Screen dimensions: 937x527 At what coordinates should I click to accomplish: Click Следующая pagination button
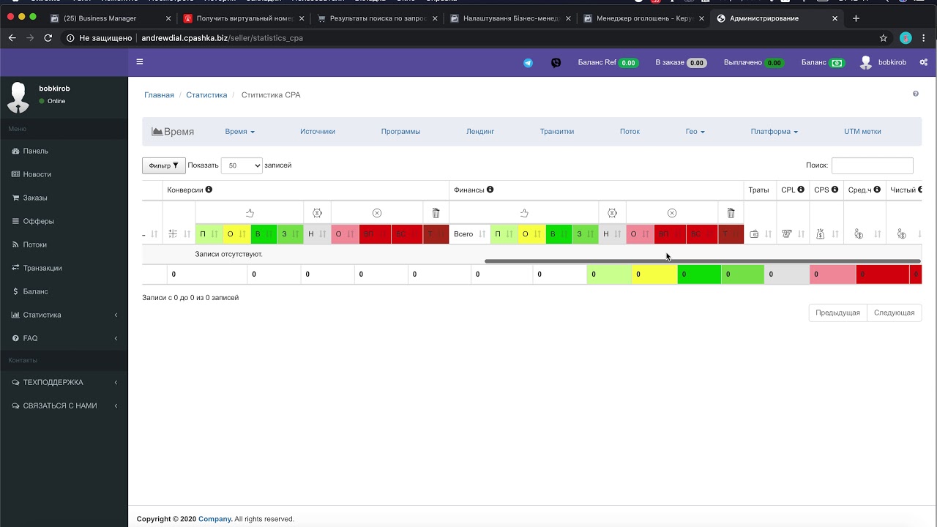click(894, 313)
